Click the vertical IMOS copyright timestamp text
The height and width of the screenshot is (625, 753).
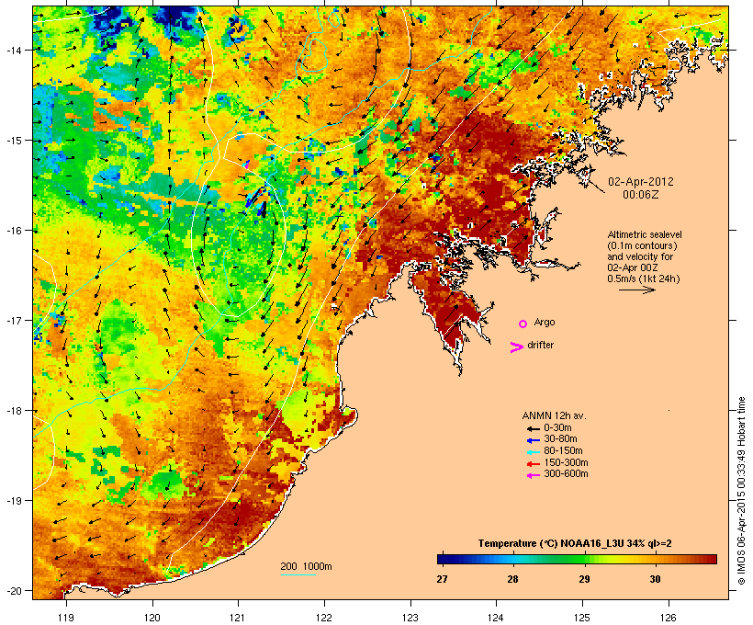[x=741, y=491]
